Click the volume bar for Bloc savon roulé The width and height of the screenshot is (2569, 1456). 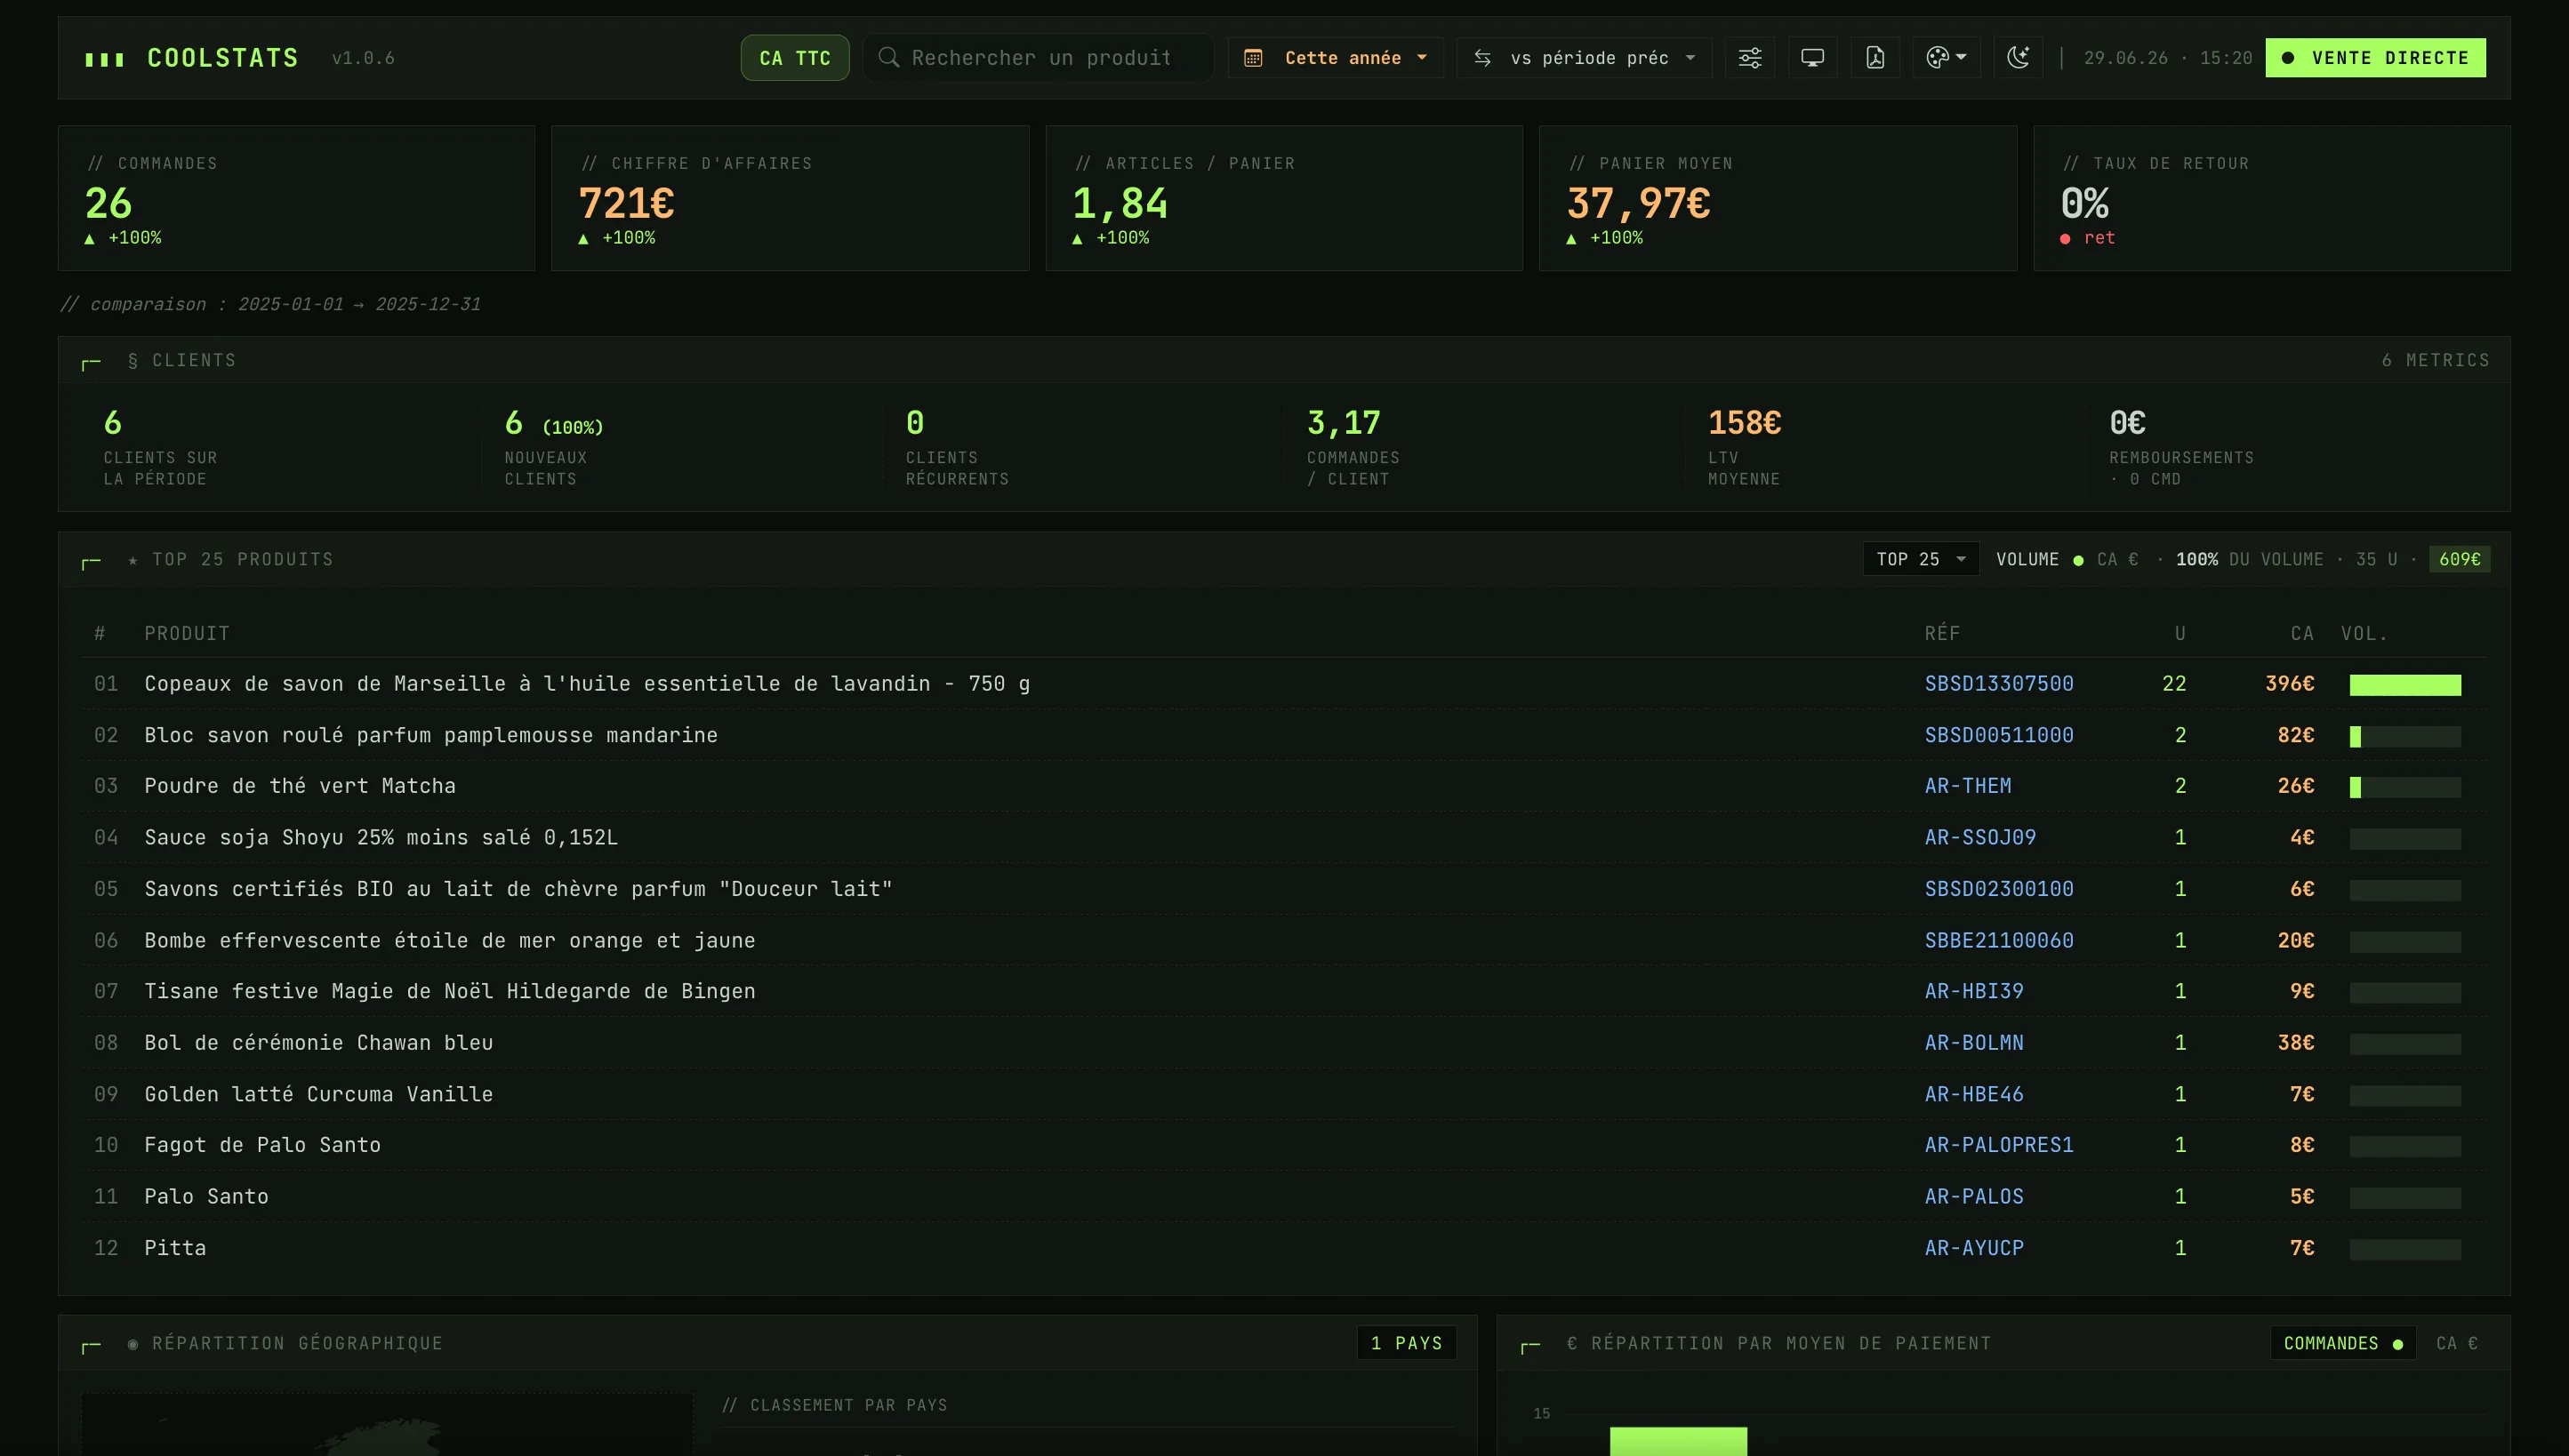point(2404,737)
